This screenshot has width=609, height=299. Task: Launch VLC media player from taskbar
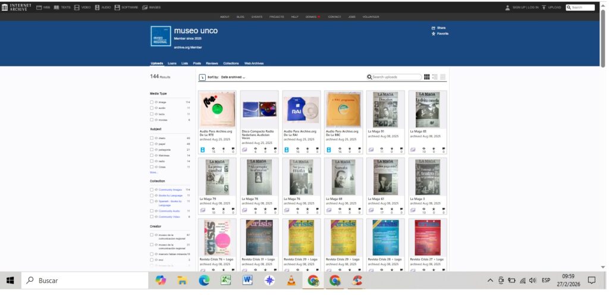(x=291, y=281)
